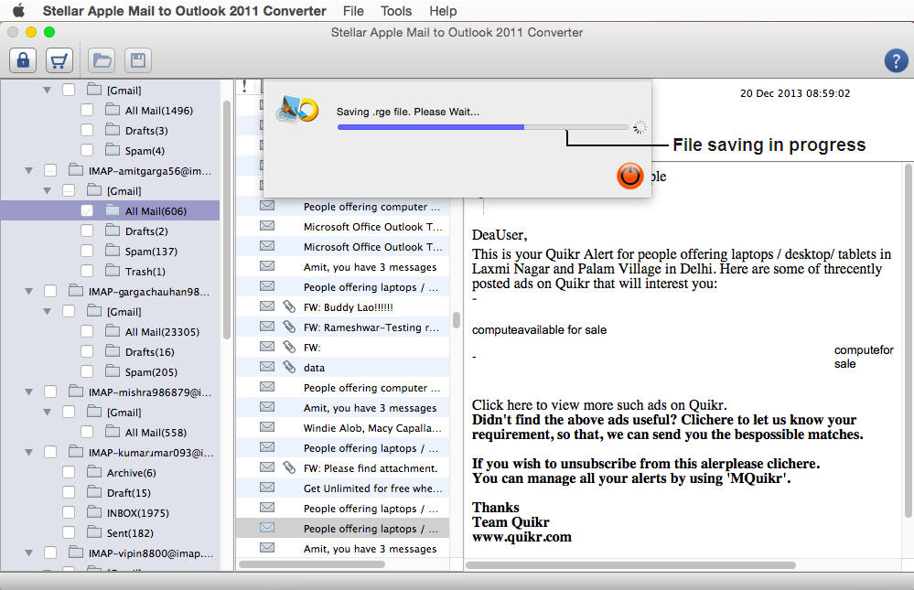Click the message list horizontal scrollbar
Image resolution: width=914 pixels, height=590 pixels.
tap(312, 564)
